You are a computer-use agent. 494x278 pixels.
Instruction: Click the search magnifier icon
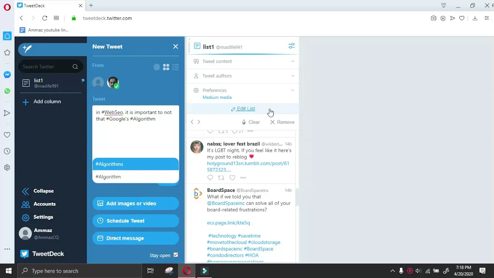(75, 67)
